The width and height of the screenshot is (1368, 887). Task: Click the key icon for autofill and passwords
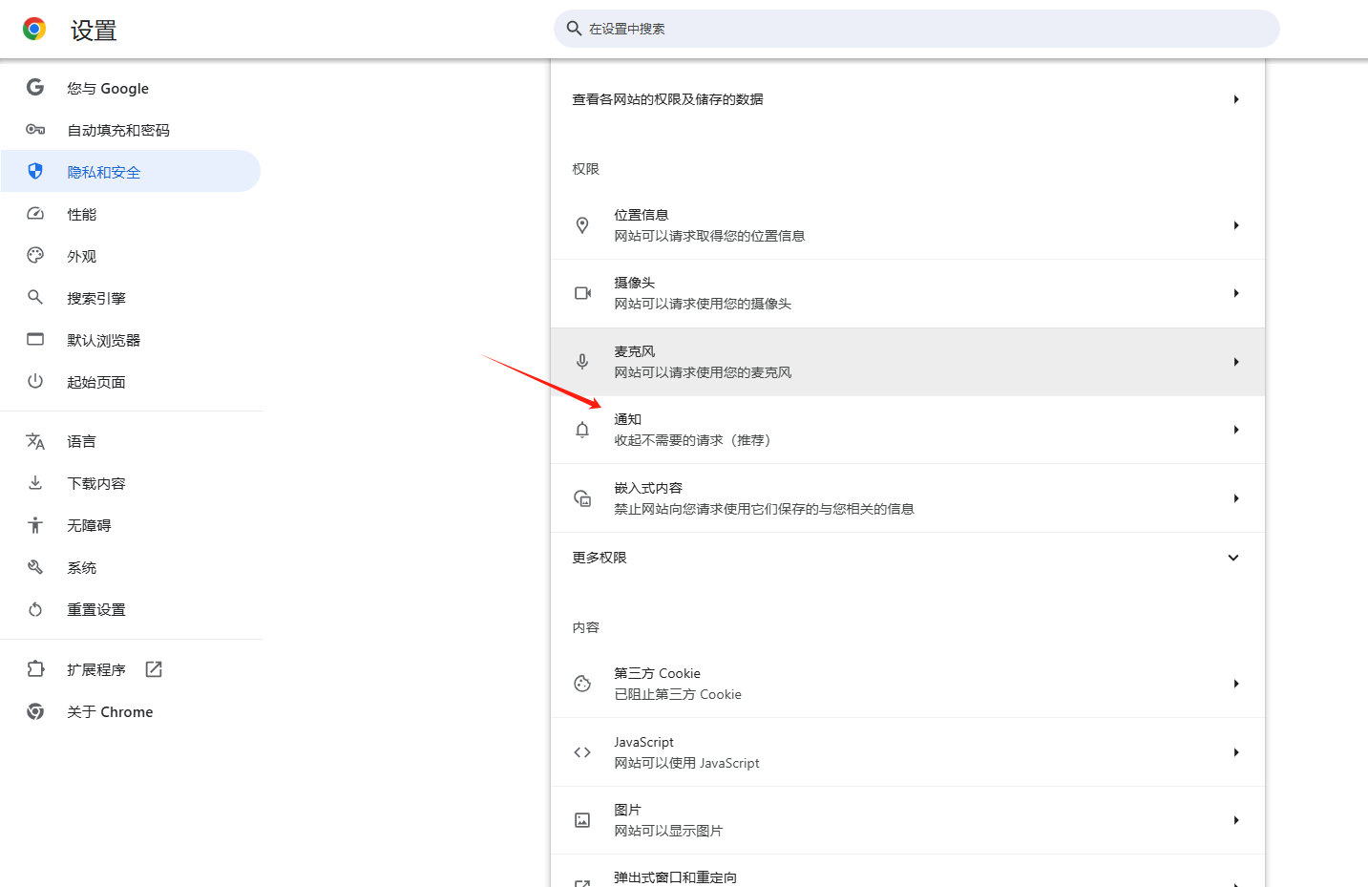click(35, 130)
